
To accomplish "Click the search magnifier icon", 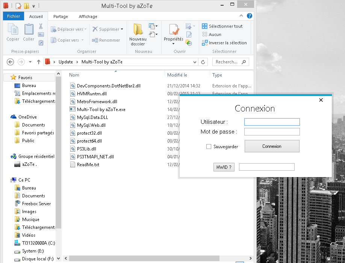I will [x=244, y=62].
